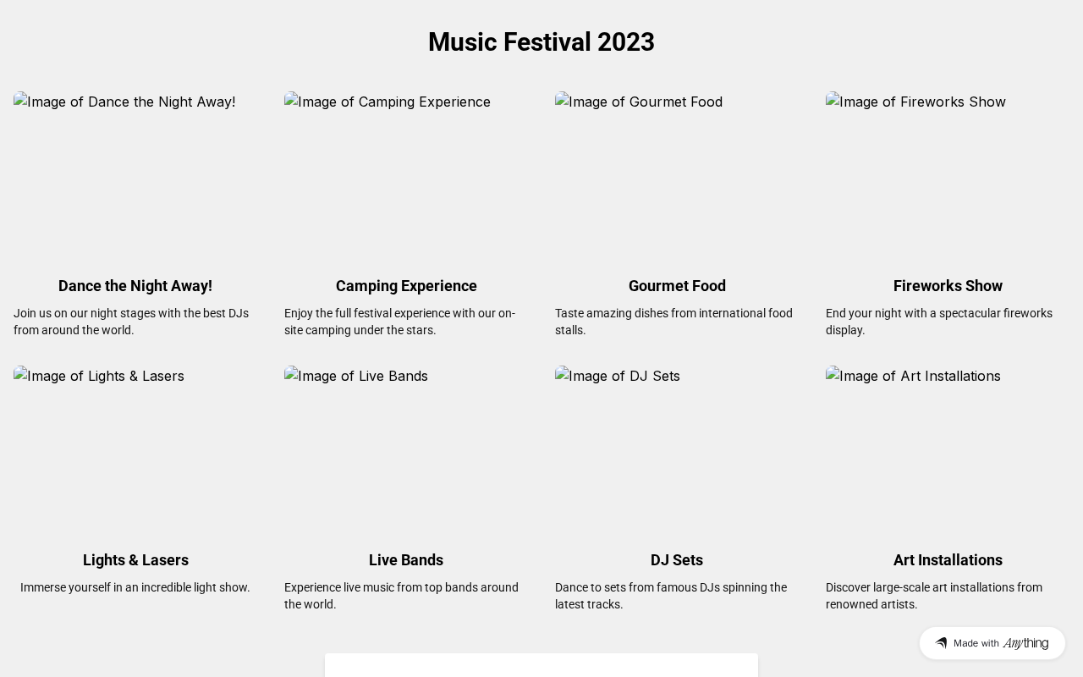Click the Dance the Night Away! image
Image resolution: width=1083 pixels, height=677 pixels.
[135, 176]
